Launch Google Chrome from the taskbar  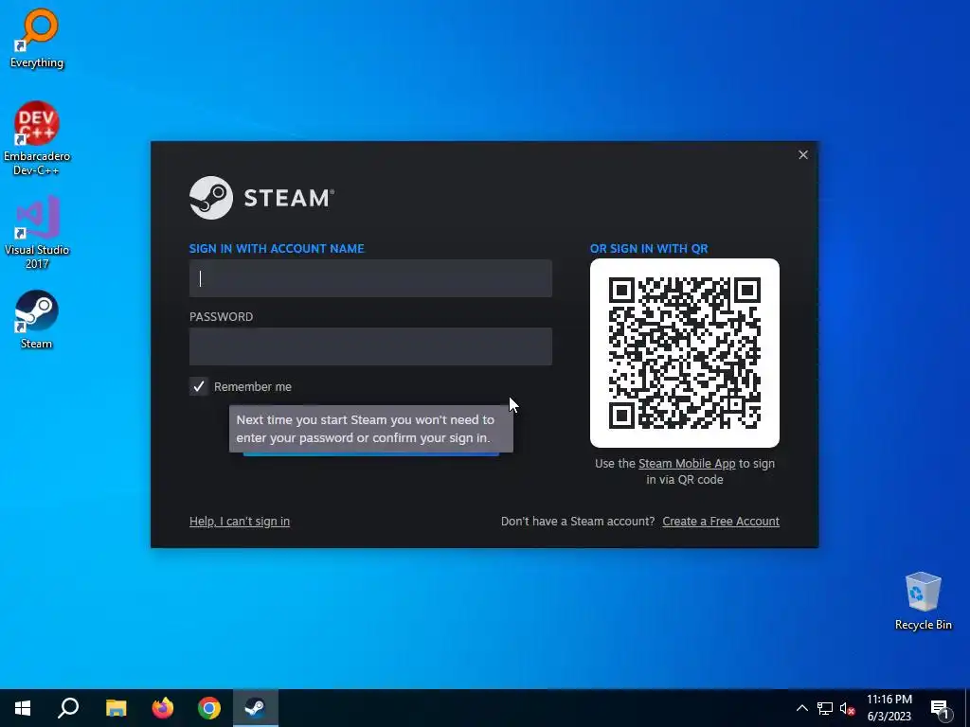point(209,708)
